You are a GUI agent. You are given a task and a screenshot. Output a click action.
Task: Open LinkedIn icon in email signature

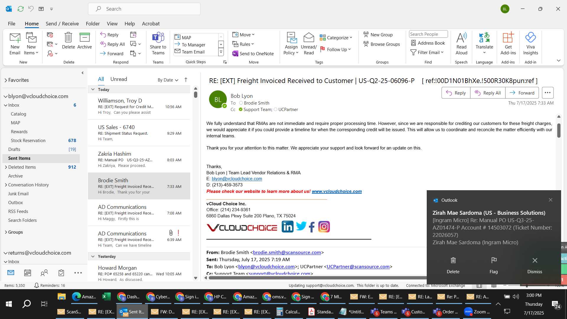287,227
